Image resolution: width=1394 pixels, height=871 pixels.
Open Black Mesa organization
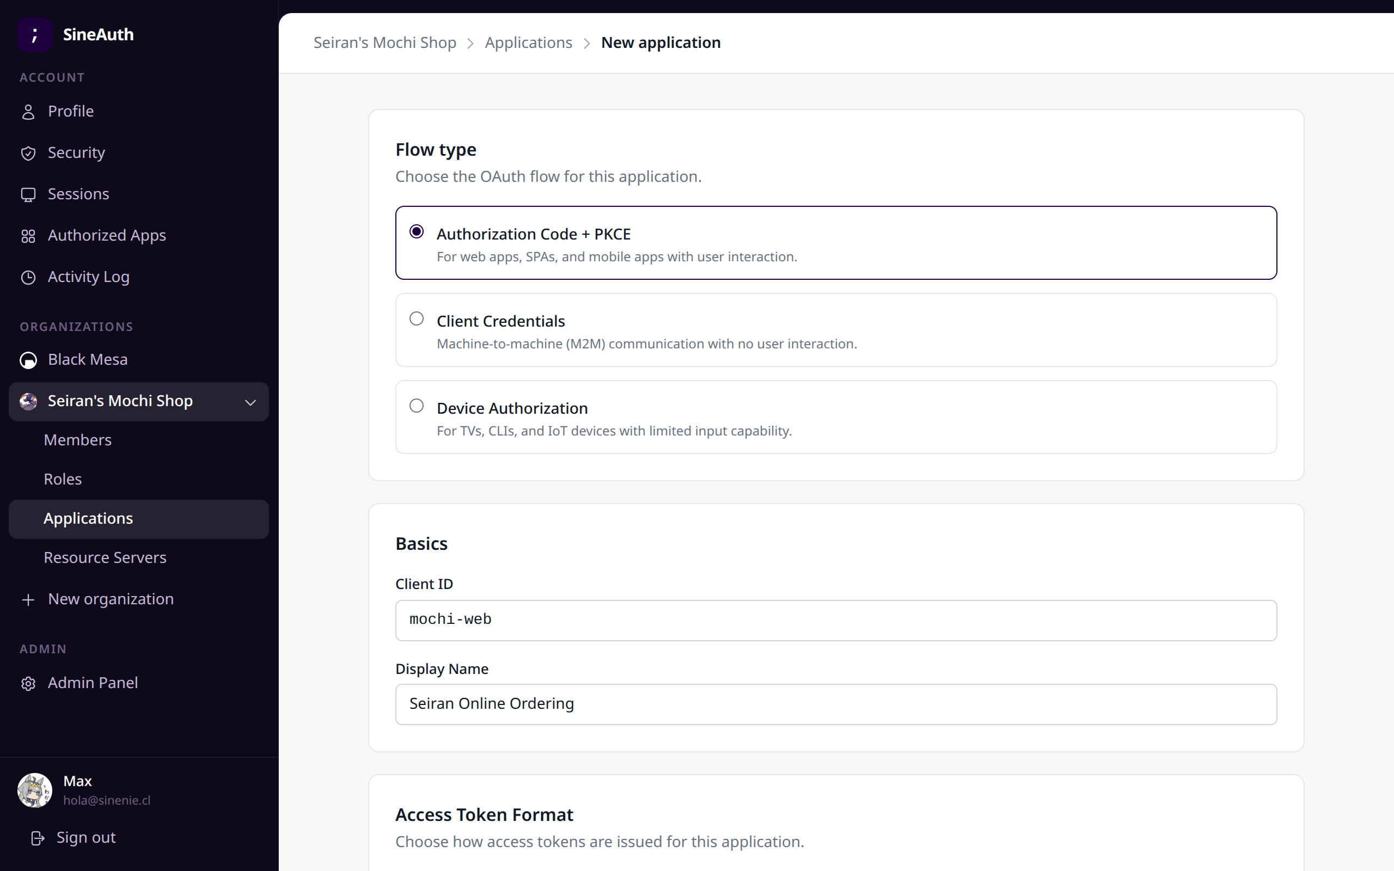click(x=139, y=359)
